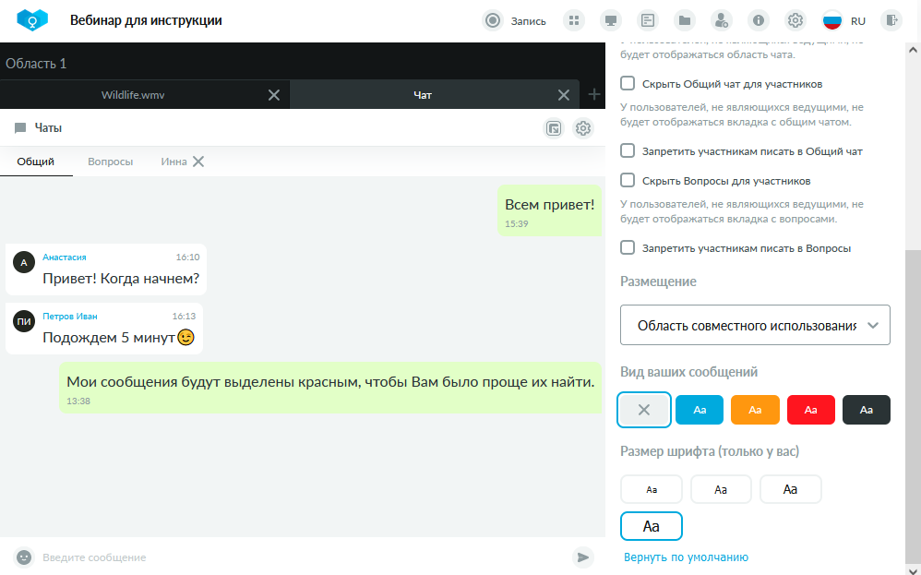
Task: Click the webinar logo in top-left
Action: tap(32, 20)
